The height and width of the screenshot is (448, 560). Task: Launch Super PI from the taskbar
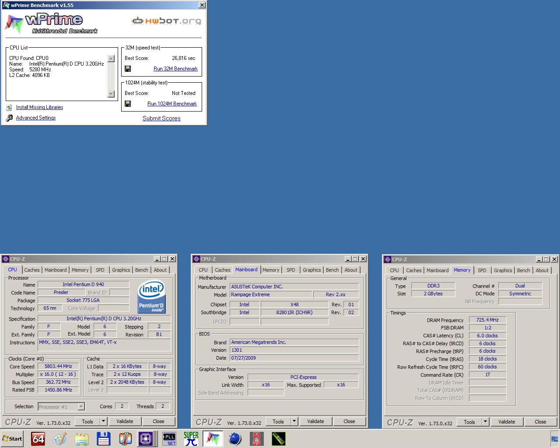click(191, 439)
